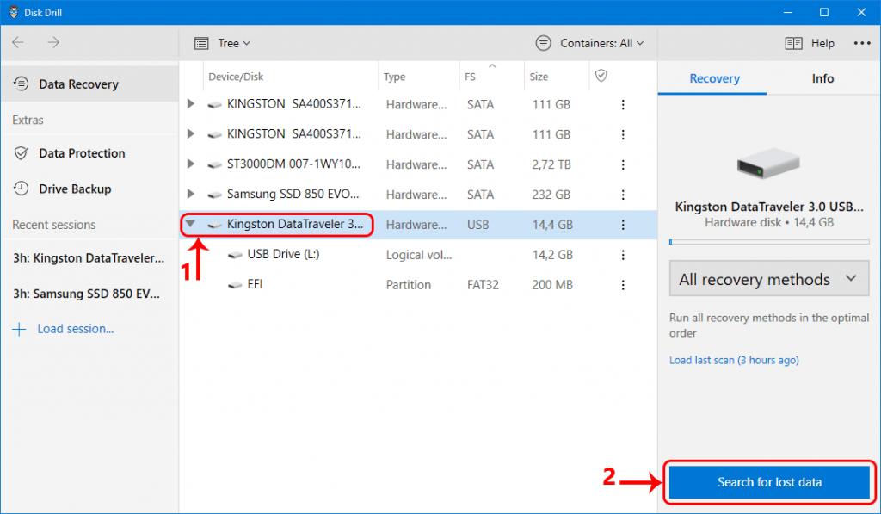Viewport: 881px width, 514px height.
Task: Collapse the Kingston DataTraveler device tree
Action: coord(191,224)
